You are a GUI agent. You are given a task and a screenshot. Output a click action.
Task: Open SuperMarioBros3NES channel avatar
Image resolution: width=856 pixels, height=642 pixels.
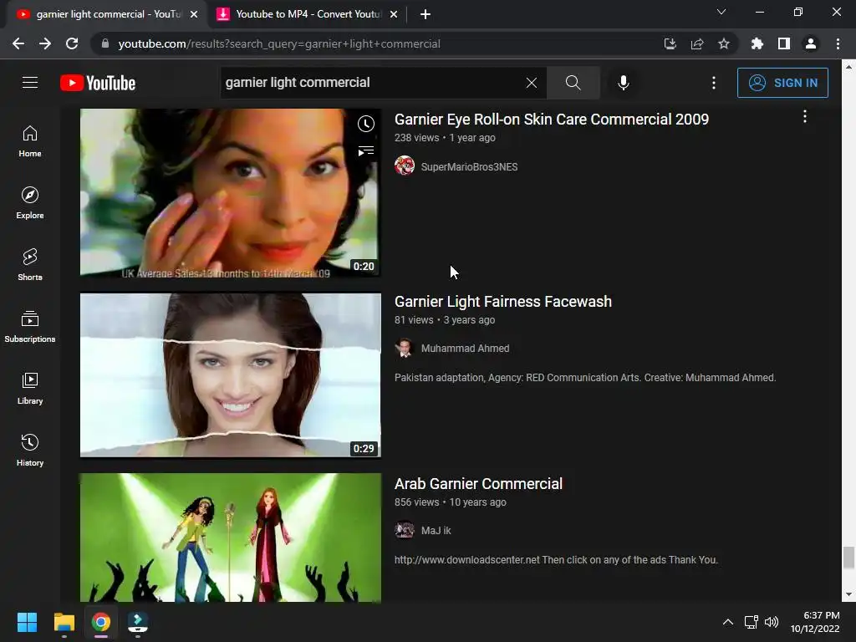coord(405,166)
